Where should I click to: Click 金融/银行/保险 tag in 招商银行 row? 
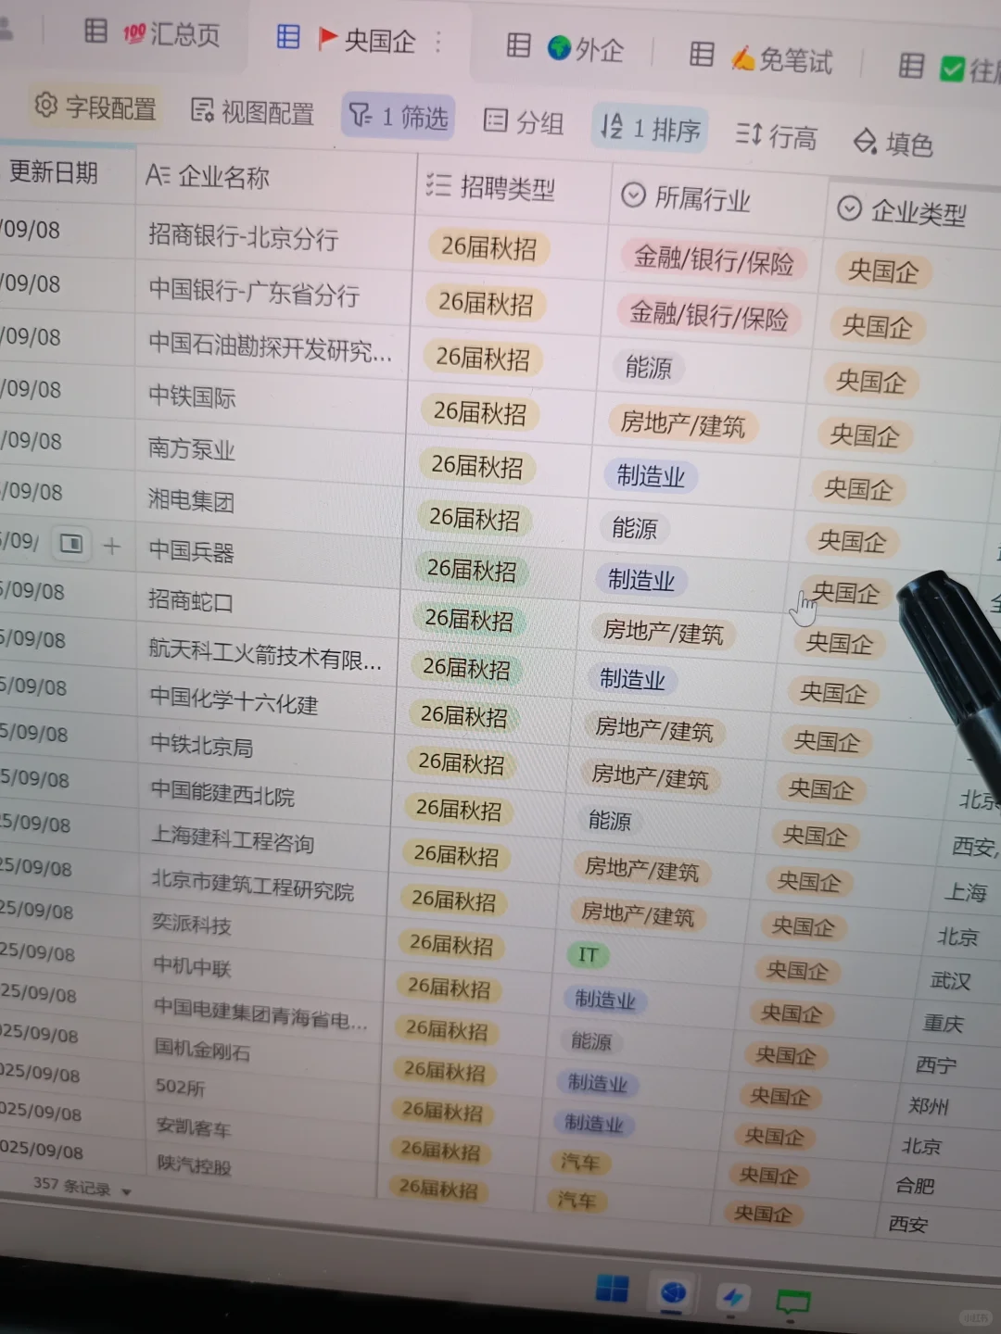point(714,258)
